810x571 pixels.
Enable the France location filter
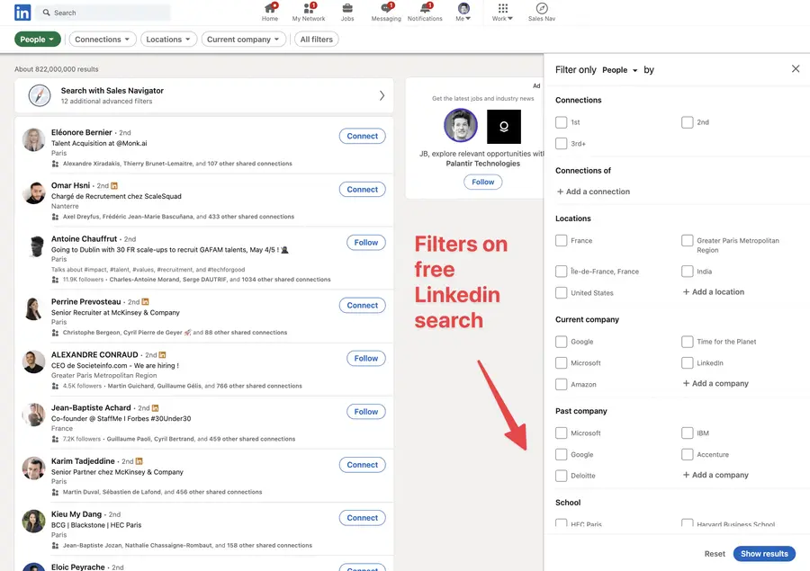(561, 240)
